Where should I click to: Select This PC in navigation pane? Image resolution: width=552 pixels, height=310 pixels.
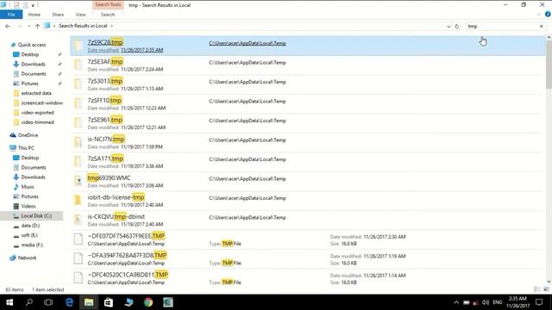[x=26, y=147]
